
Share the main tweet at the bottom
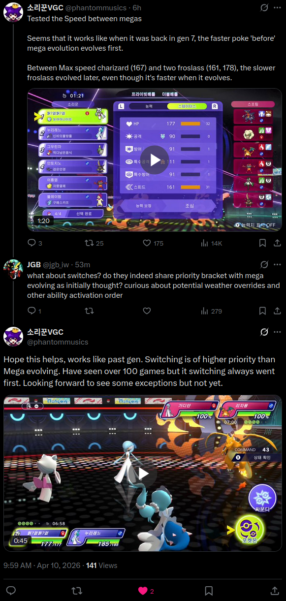click(275, 591)
